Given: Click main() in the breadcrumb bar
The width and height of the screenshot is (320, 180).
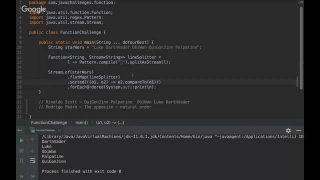Looking at the screenshot, I should (81, 122).
